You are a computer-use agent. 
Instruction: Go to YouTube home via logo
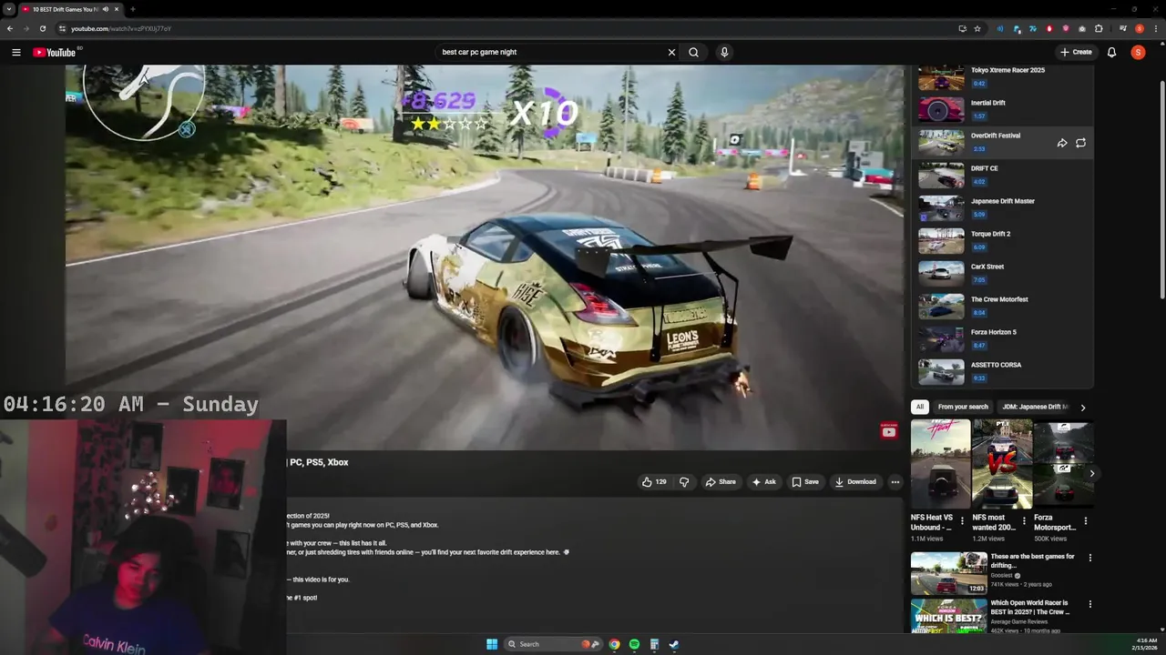[x=55, y=52]
